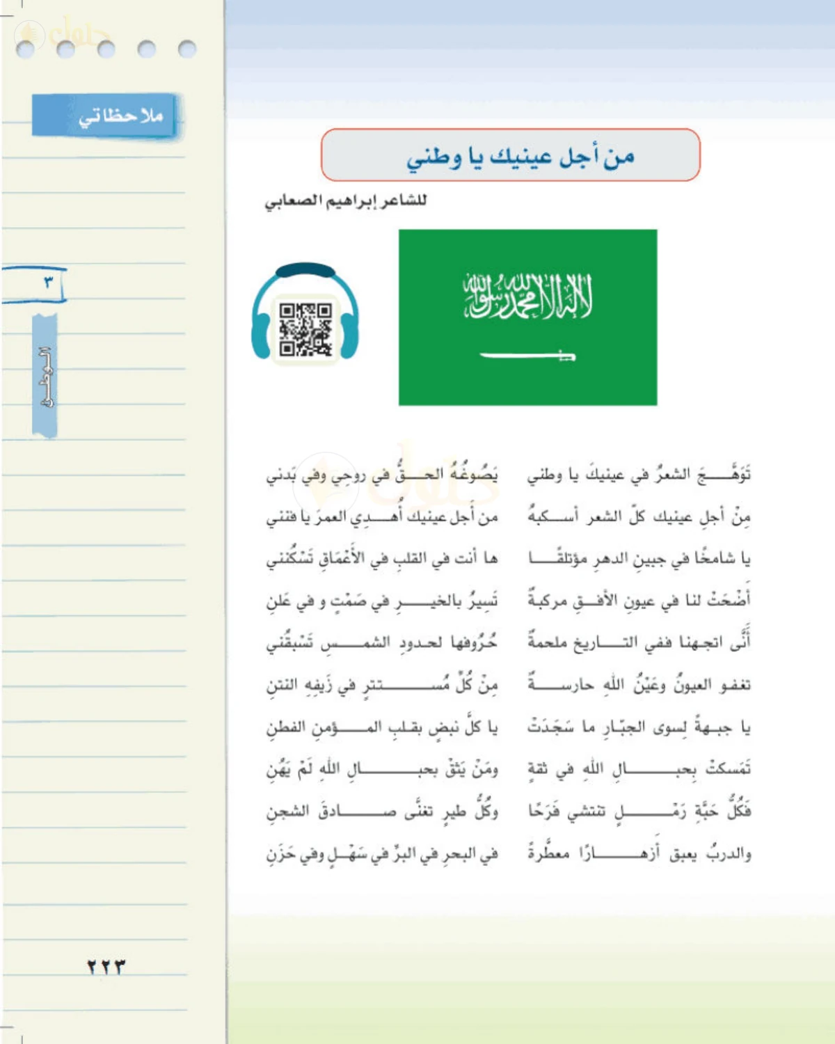The width and height of the screenshot is (835, 1044).
Task: Click the hemistich 'فَكُلّ حَبَّةِ رَمْلٍ تنتشي فَرَحًا'
Action: pos(639,810)
